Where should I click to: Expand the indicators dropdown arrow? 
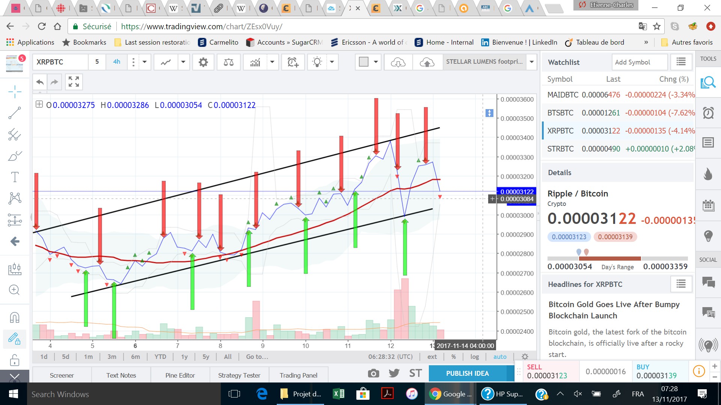coord(272,62)
